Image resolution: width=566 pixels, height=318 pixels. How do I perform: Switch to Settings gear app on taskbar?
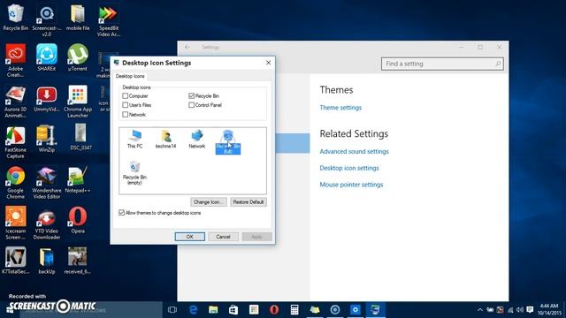point(356,310)
